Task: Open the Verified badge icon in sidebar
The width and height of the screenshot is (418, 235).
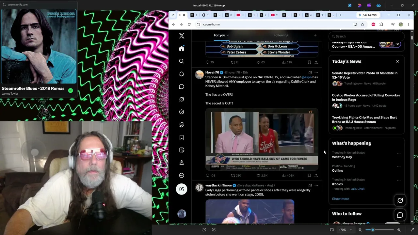Action: [182, 112]
